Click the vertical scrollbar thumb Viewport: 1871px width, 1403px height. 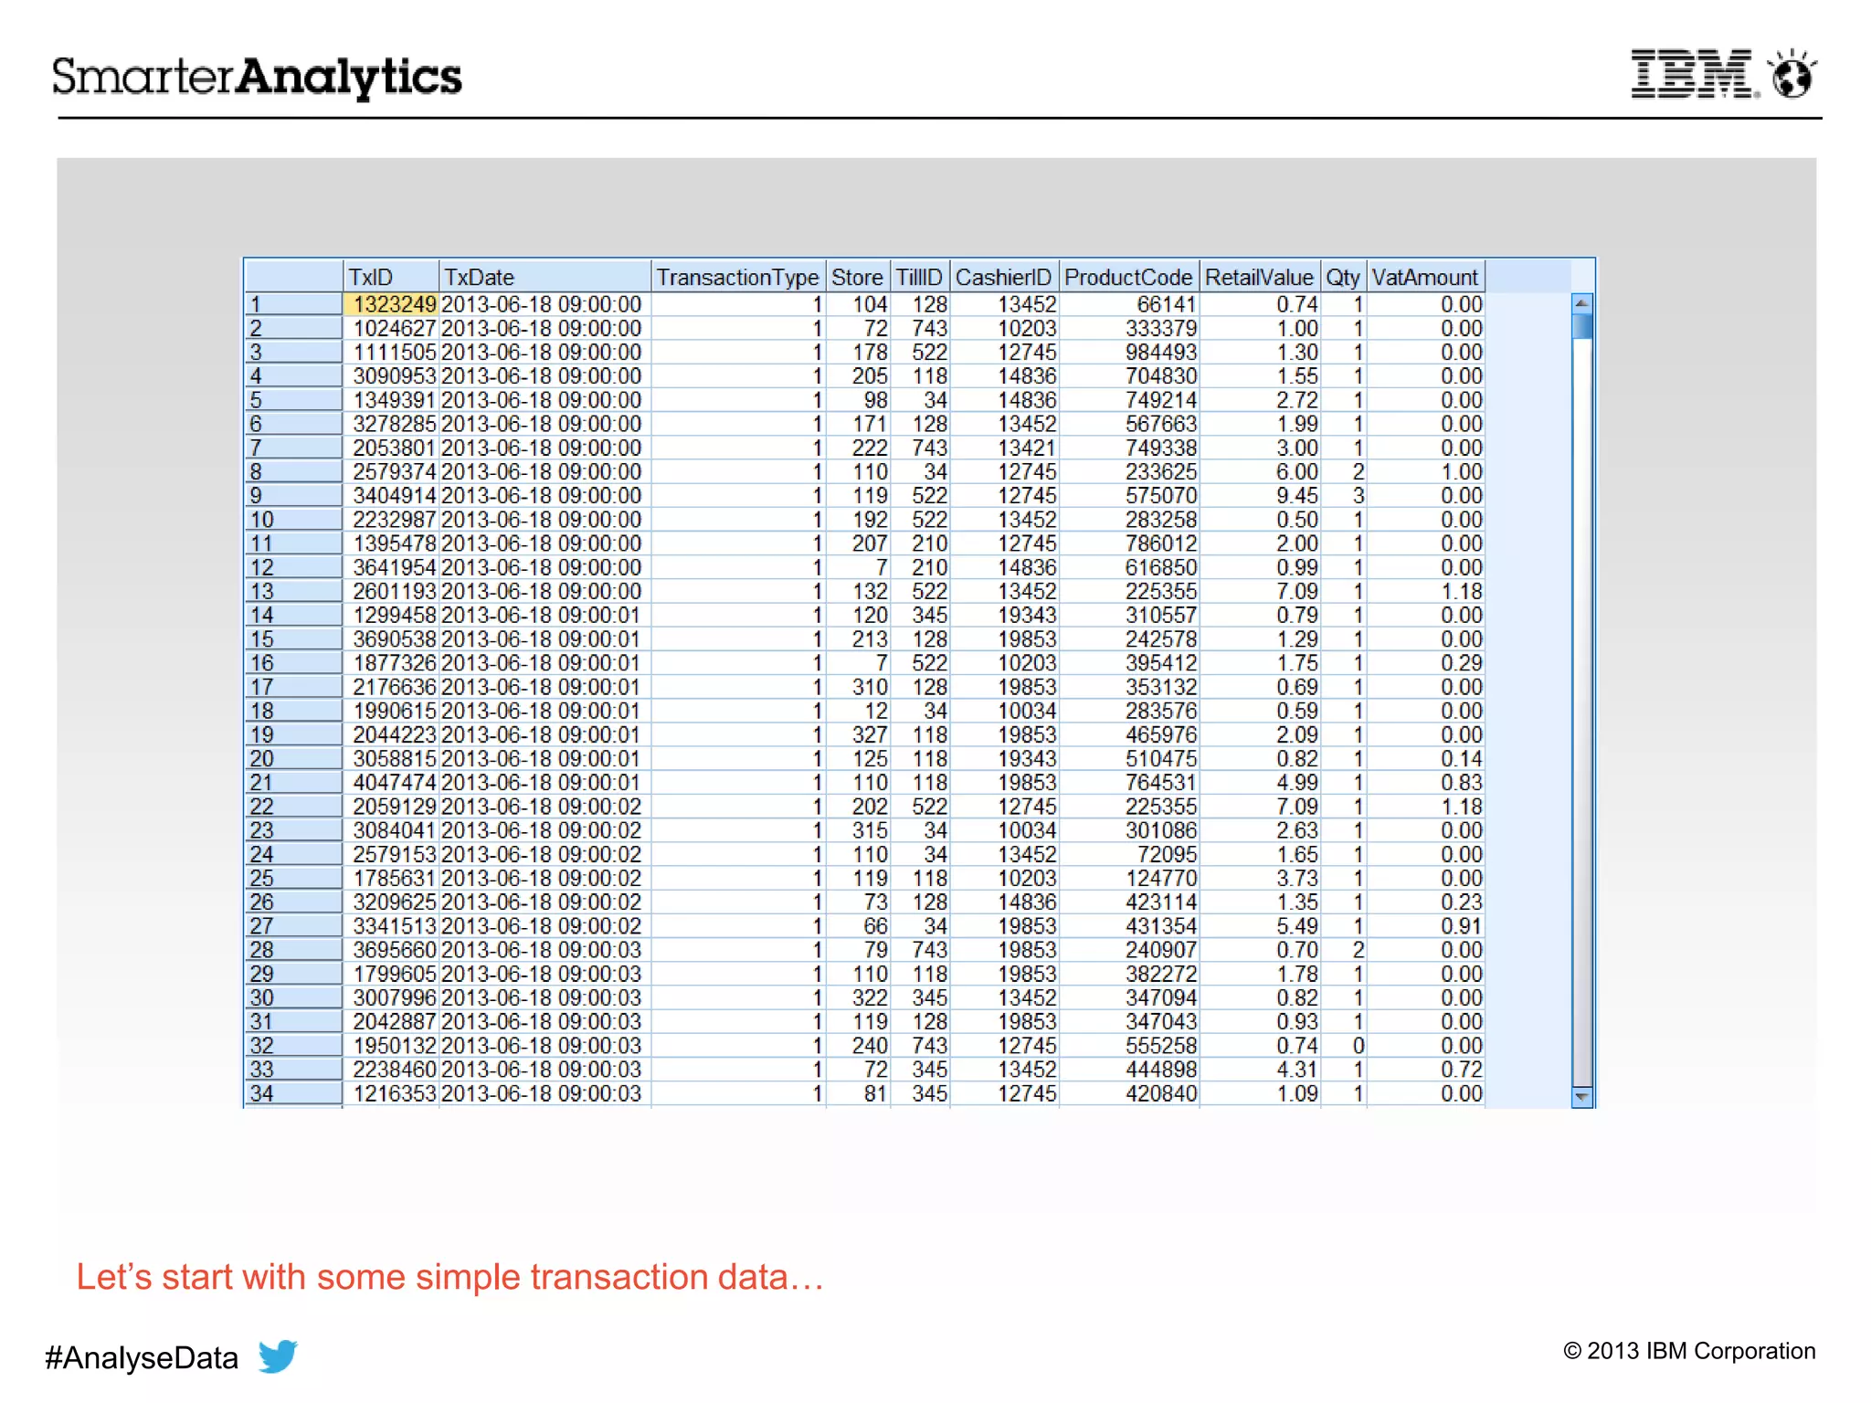coord(1582,326)
